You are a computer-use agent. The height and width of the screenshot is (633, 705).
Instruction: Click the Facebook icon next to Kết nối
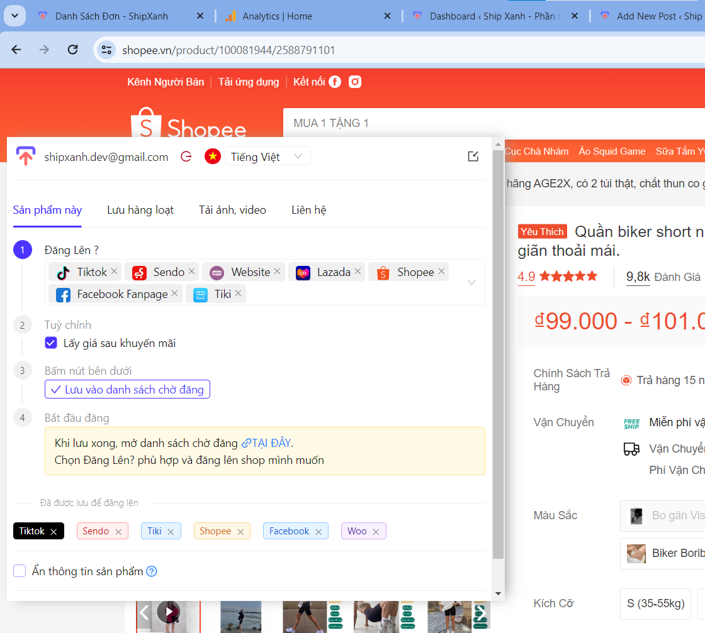click(x=335, y=82)
